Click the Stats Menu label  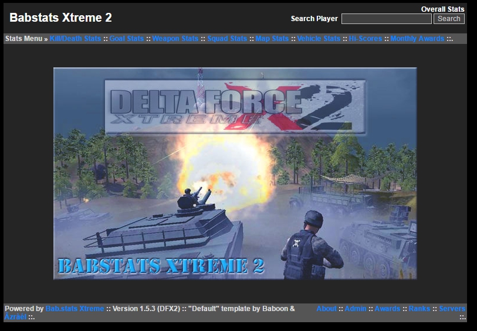[23, 39]
